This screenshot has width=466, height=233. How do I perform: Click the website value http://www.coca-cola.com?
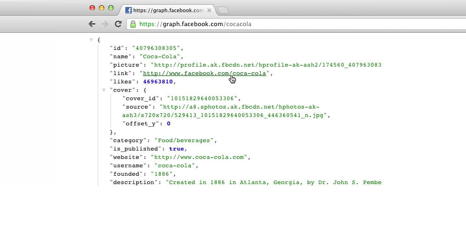tap(199, 157)
